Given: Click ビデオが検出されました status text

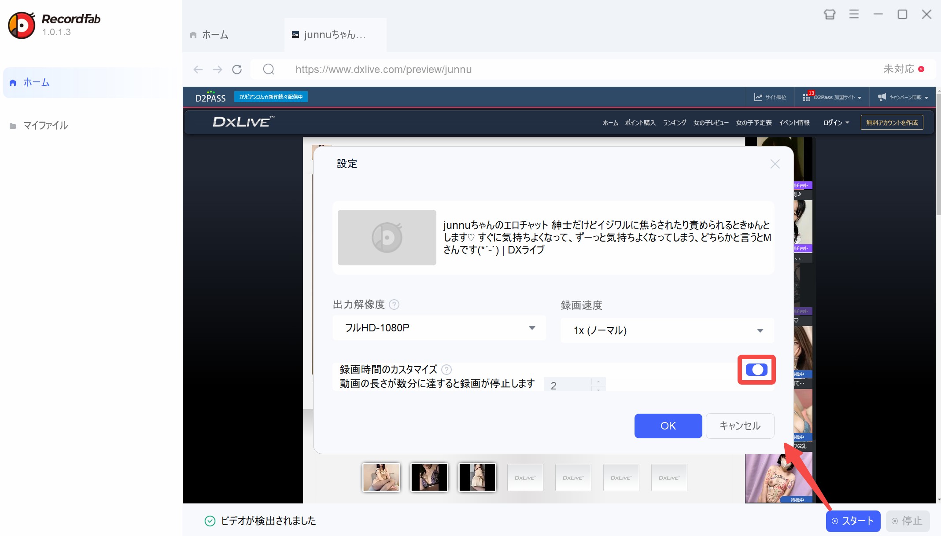Looking at the screenshot, I should point(268,521).
